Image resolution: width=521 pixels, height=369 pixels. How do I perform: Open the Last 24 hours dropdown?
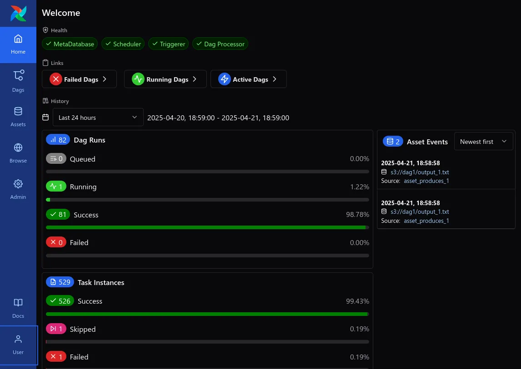(x=98, y=117)
